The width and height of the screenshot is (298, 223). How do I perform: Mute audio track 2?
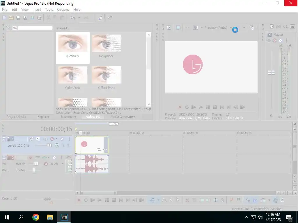tap(54, 158)
